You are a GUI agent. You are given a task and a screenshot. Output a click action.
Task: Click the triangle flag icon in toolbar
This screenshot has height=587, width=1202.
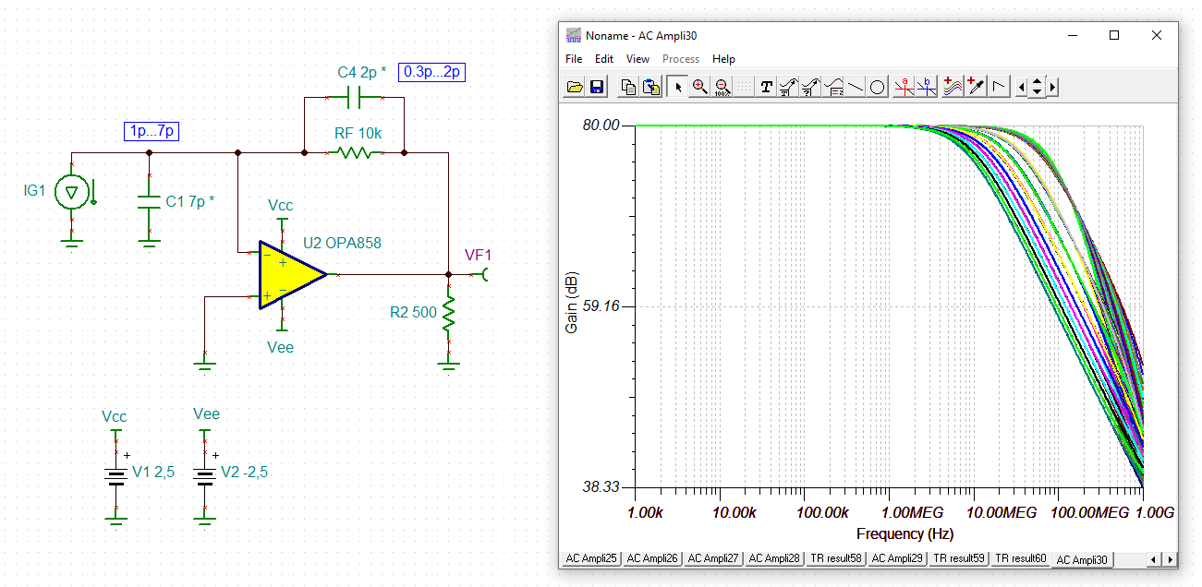click(x=998, y=87)
